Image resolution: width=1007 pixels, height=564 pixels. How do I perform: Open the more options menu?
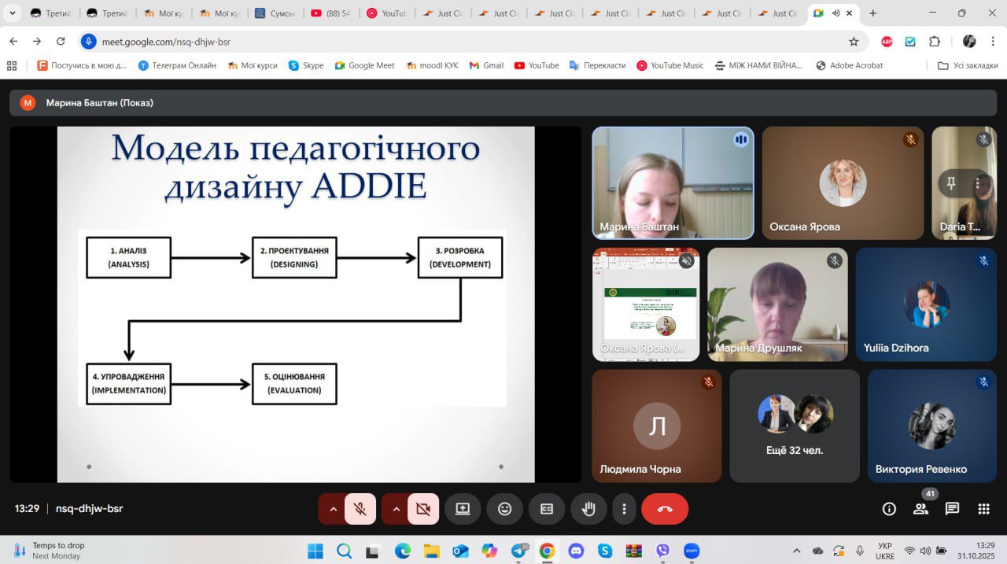[x=624, y=509]
